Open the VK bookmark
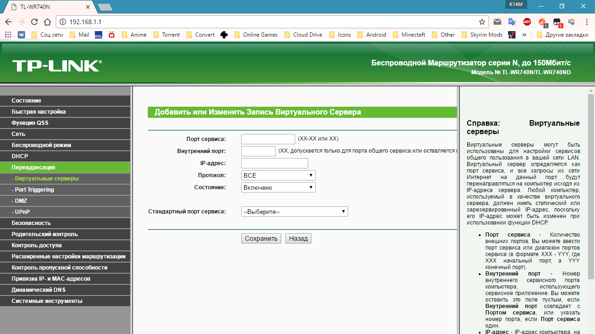595x334 pixels. (21, 35)
